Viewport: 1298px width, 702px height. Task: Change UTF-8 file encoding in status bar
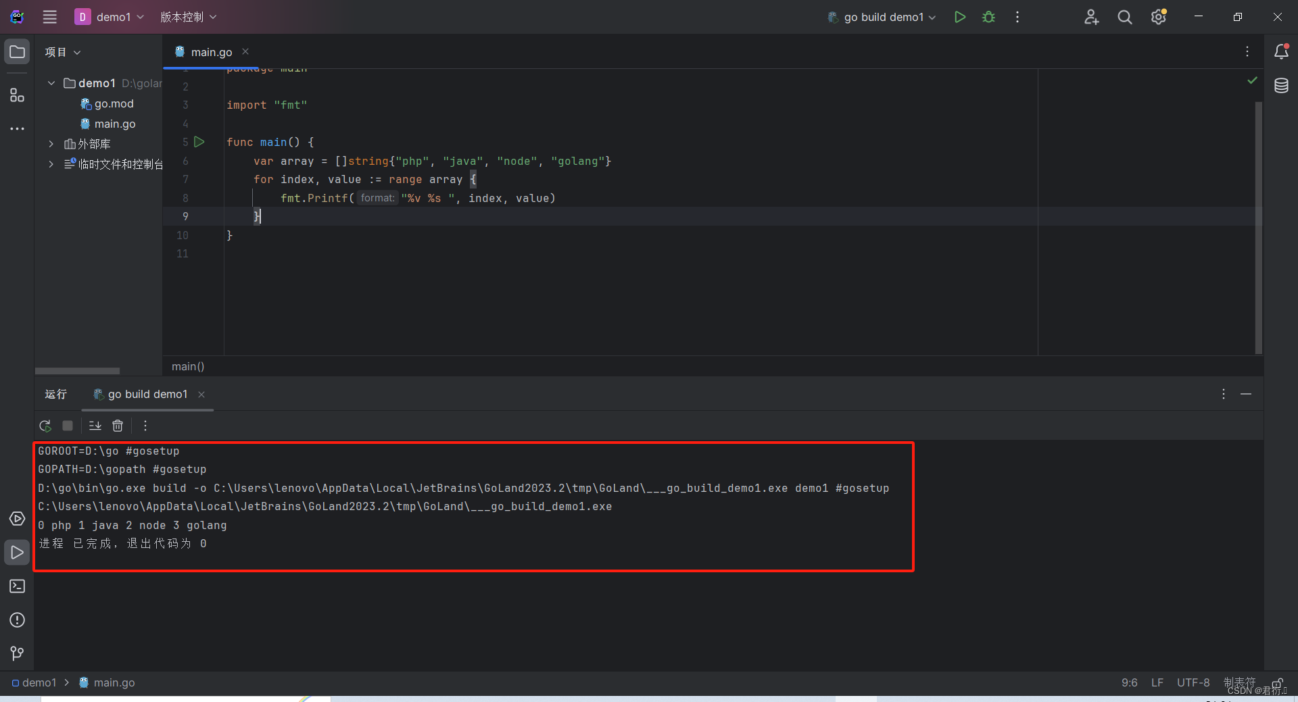[x=1193, y=682]
